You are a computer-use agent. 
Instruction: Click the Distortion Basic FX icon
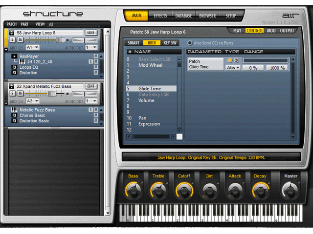tap(14, 121)
